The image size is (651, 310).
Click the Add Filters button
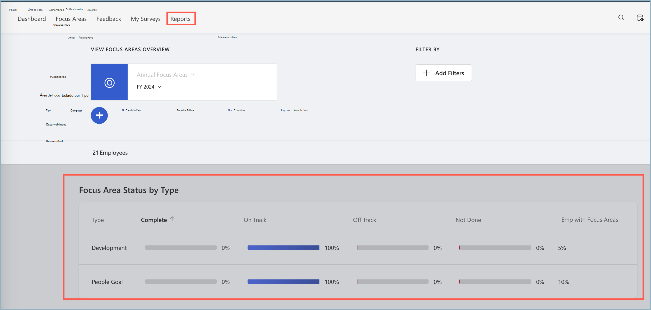[444, 73]
